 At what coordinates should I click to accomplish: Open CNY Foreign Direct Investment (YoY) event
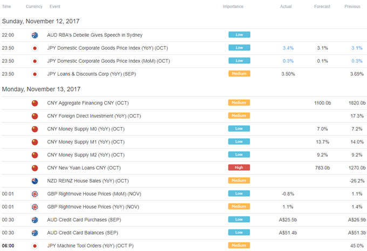94,116
